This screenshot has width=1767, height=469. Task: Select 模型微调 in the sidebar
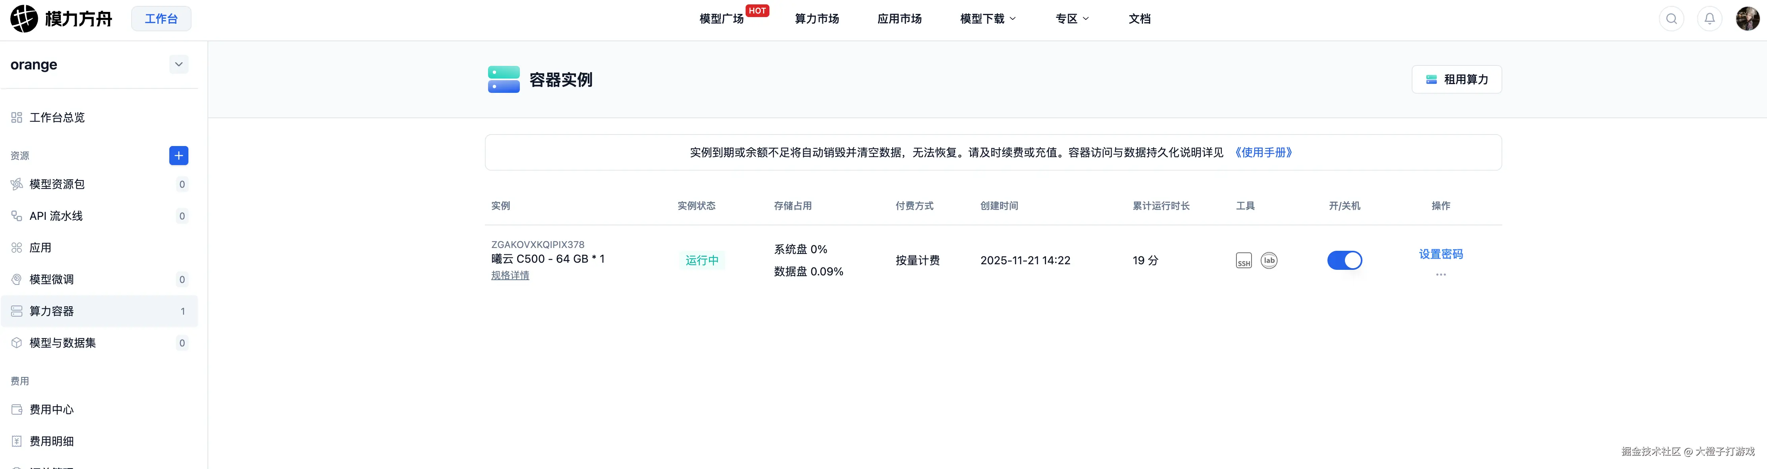pyautogui.click(x=53, y=279)
